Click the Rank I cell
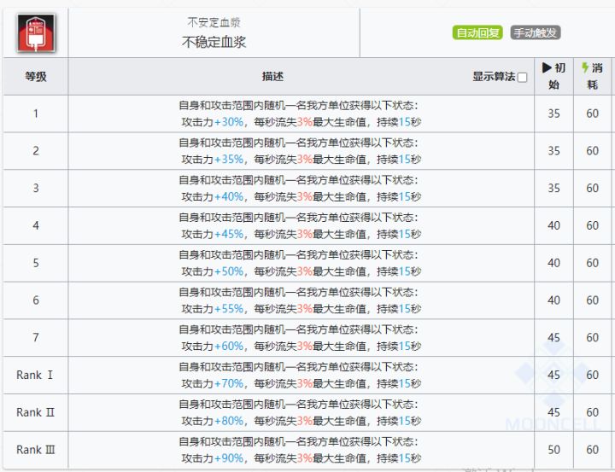Screen dimensions: 615x472 click(x=36, y=376)
